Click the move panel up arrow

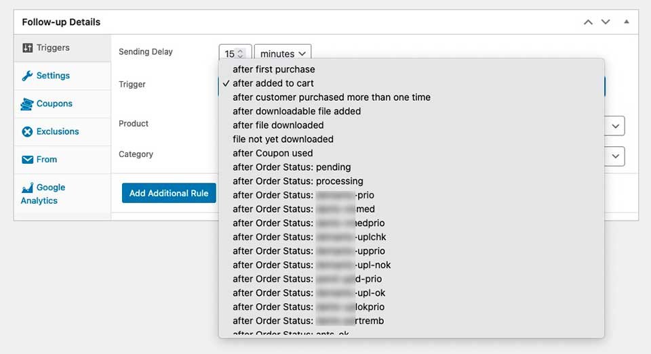(x=589, y=22)
